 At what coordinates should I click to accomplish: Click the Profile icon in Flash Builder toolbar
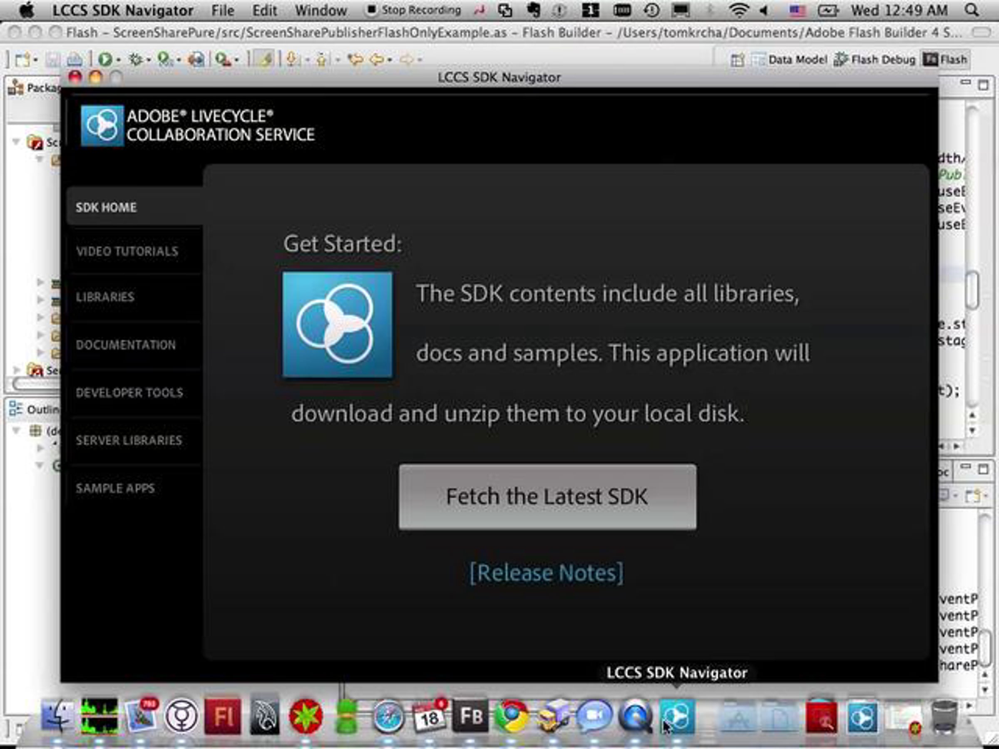pos(164,59)
